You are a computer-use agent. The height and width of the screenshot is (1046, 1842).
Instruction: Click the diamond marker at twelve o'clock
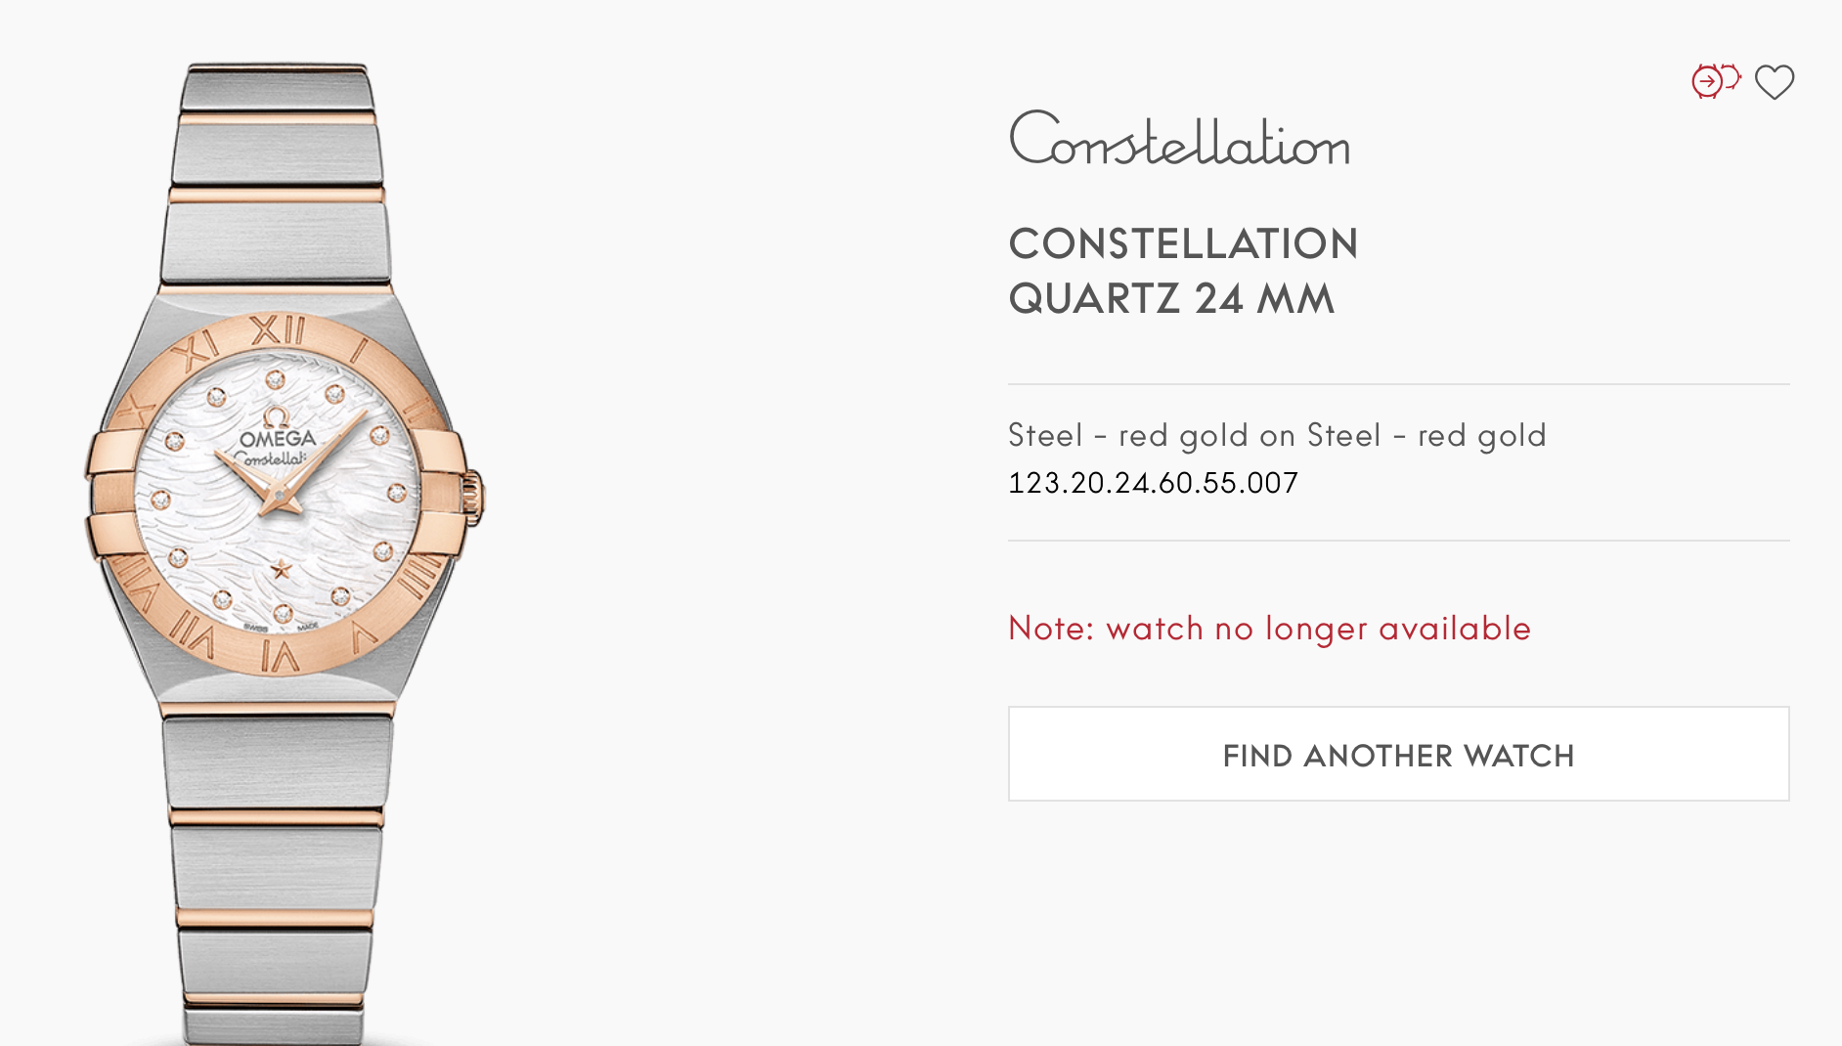tap(276, 380)
